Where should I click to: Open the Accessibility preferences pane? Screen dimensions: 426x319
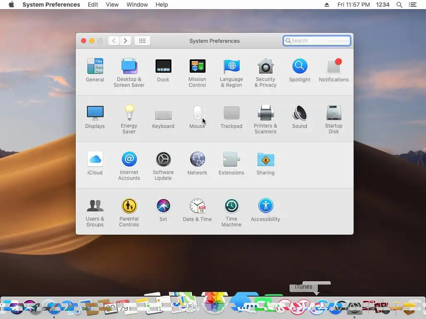265,210
